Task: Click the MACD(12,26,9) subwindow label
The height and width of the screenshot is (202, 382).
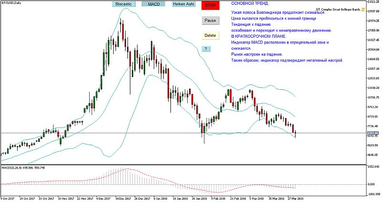Action: [23, 168]
